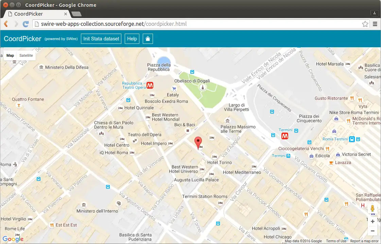Image resolution: width=381 pixels, height=244 pixels.
Task: Zoom out with the minus button
Action: point(373,231)
